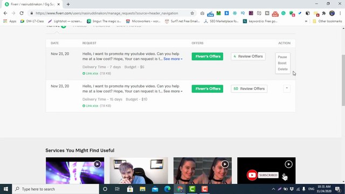Image resolution: width=345 pixels, height=194 pixels.
Task: Open Other bookmarks folder
Action: pyautogui.click(x=327, y=21)
